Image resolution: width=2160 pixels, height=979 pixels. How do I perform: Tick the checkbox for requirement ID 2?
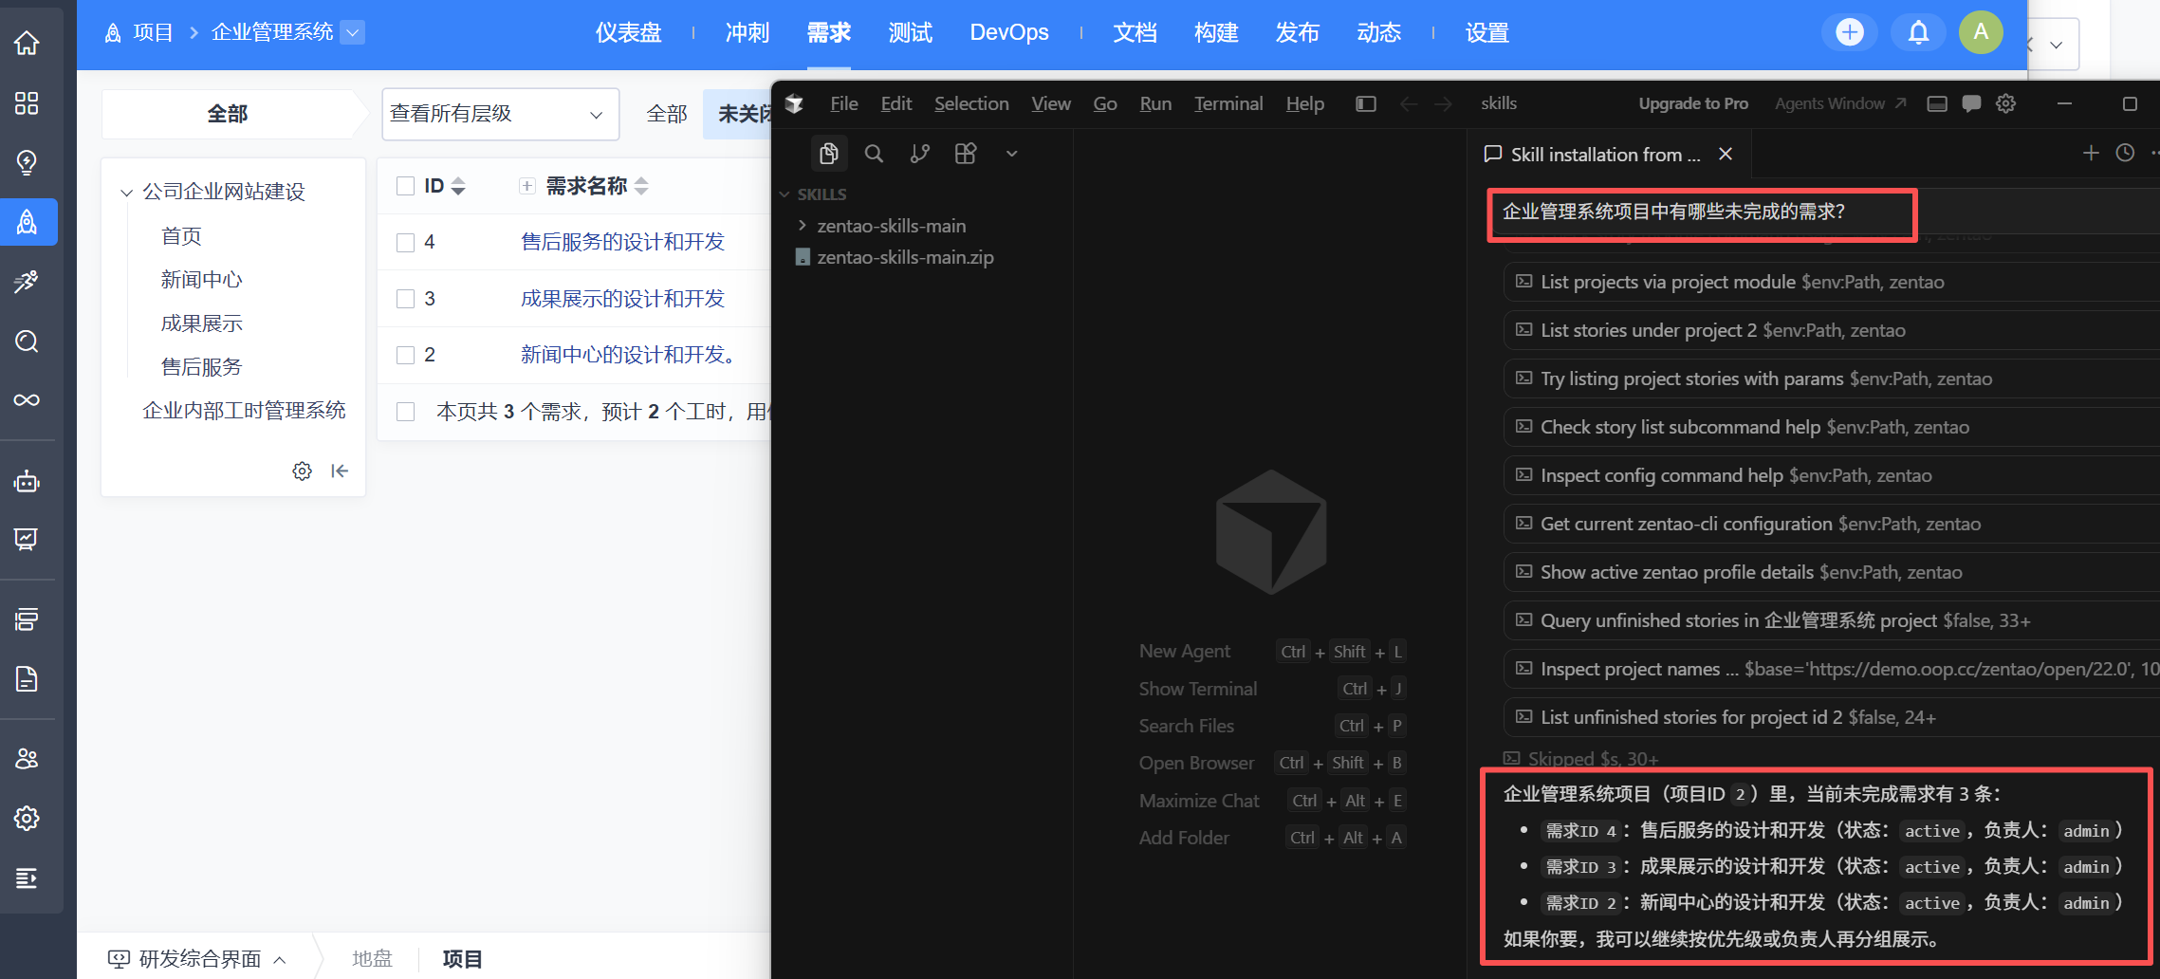pos(405,355)
